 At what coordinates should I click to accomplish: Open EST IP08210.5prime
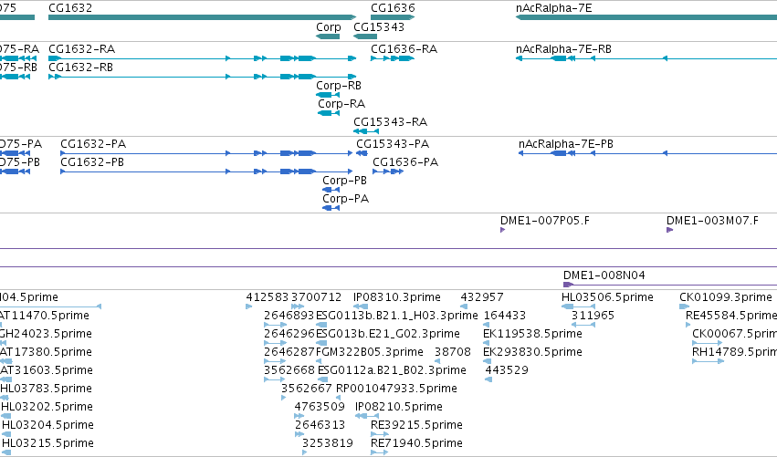[399, 407]
